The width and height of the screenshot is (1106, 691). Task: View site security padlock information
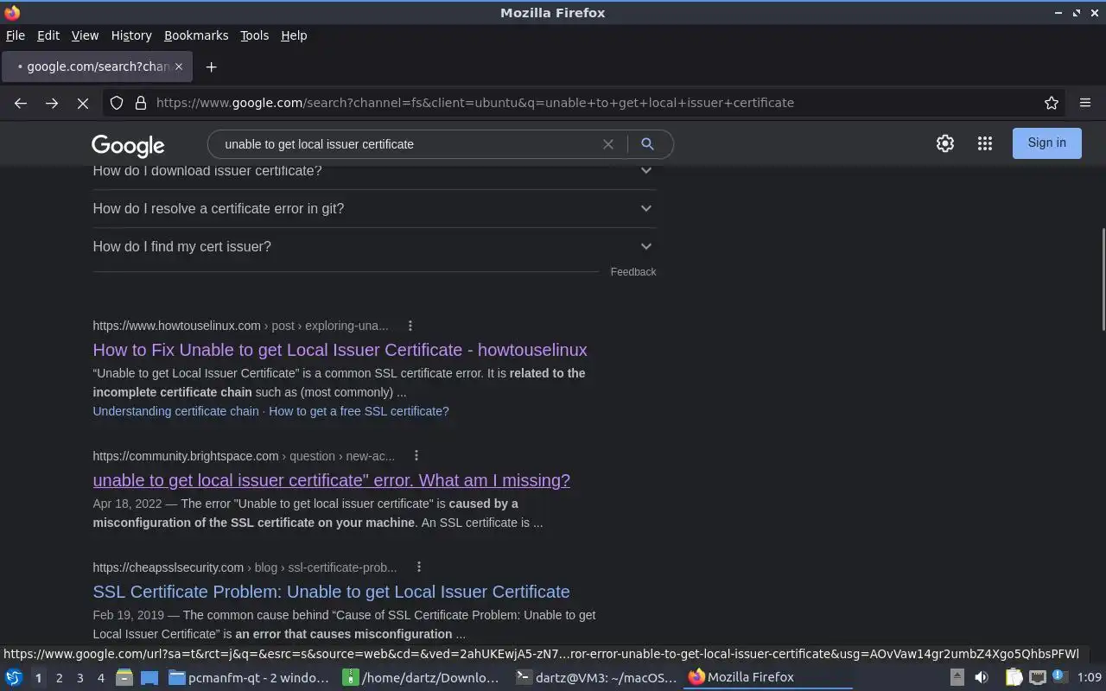[141, 103]
